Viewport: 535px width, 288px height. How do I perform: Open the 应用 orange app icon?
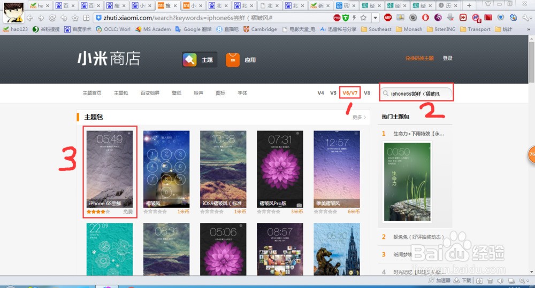click(233, 60)
